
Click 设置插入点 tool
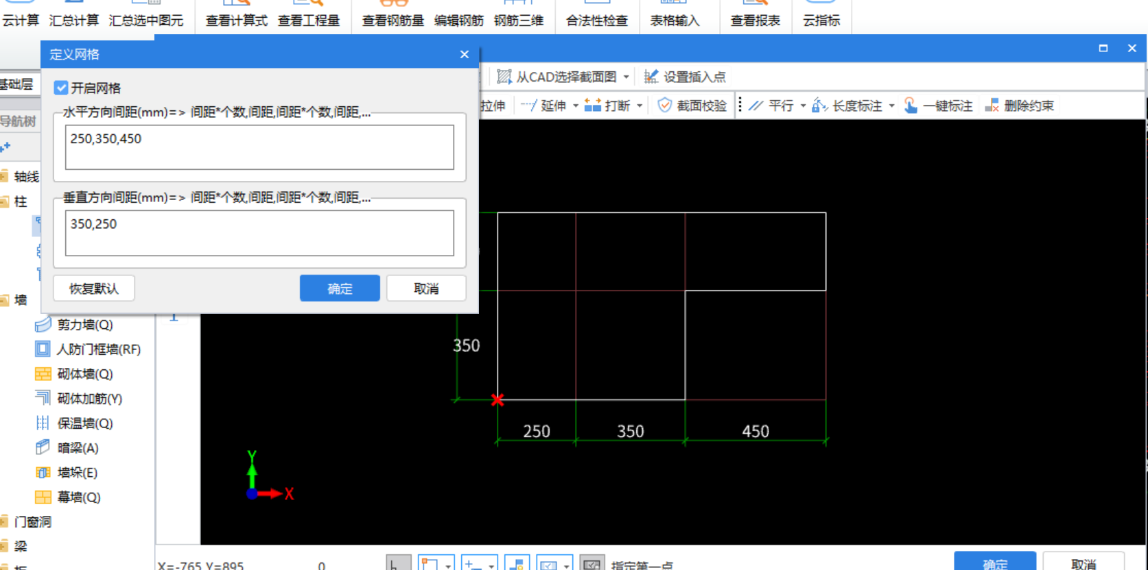point(685,77)
